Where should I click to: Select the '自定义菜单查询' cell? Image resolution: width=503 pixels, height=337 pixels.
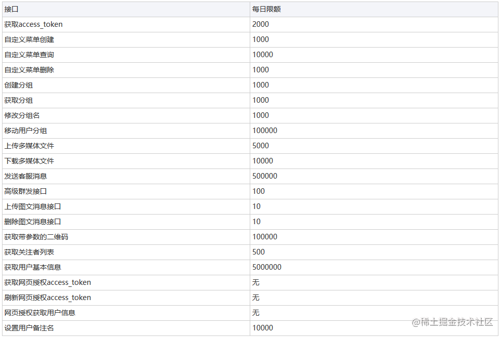point(126,55)
